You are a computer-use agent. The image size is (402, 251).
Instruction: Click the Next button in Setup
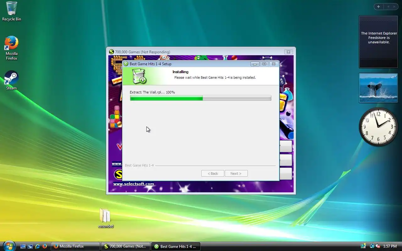pyautogui.click(x=236, y=174)
